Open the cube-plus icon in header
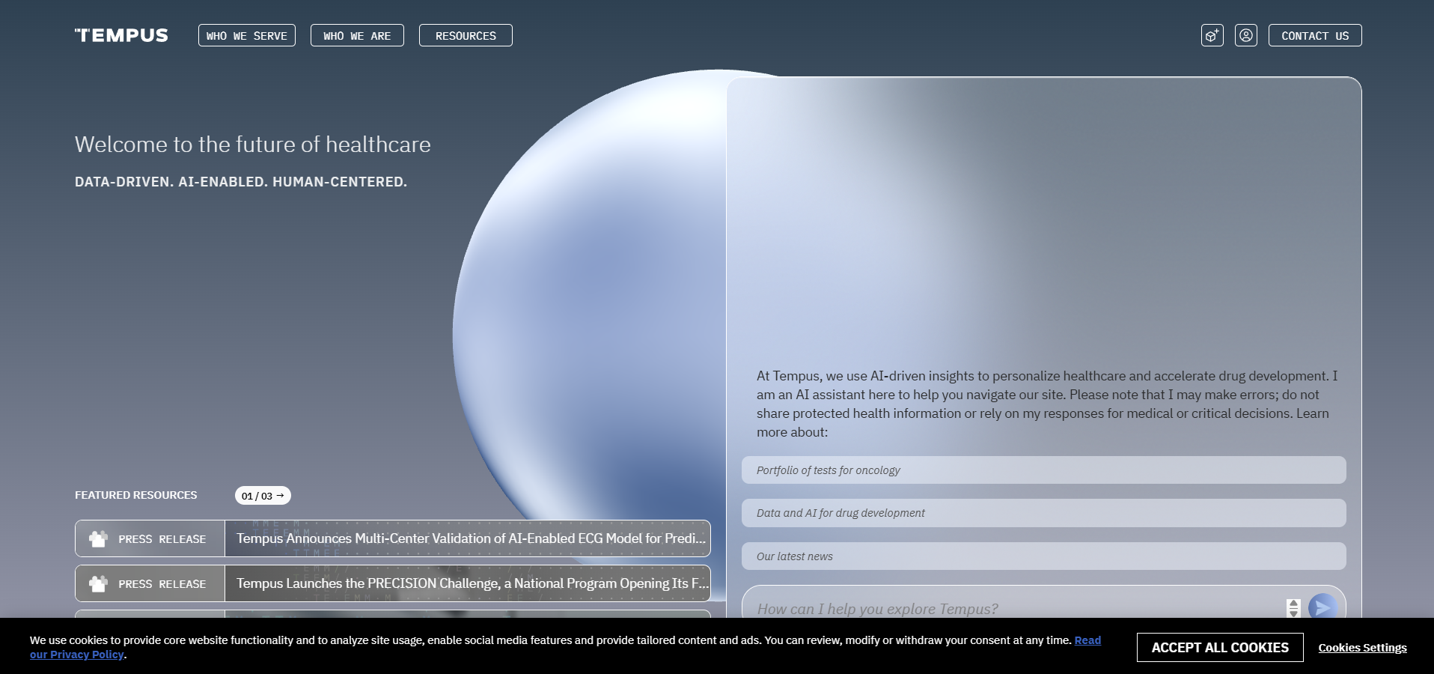 (1212, 35)
